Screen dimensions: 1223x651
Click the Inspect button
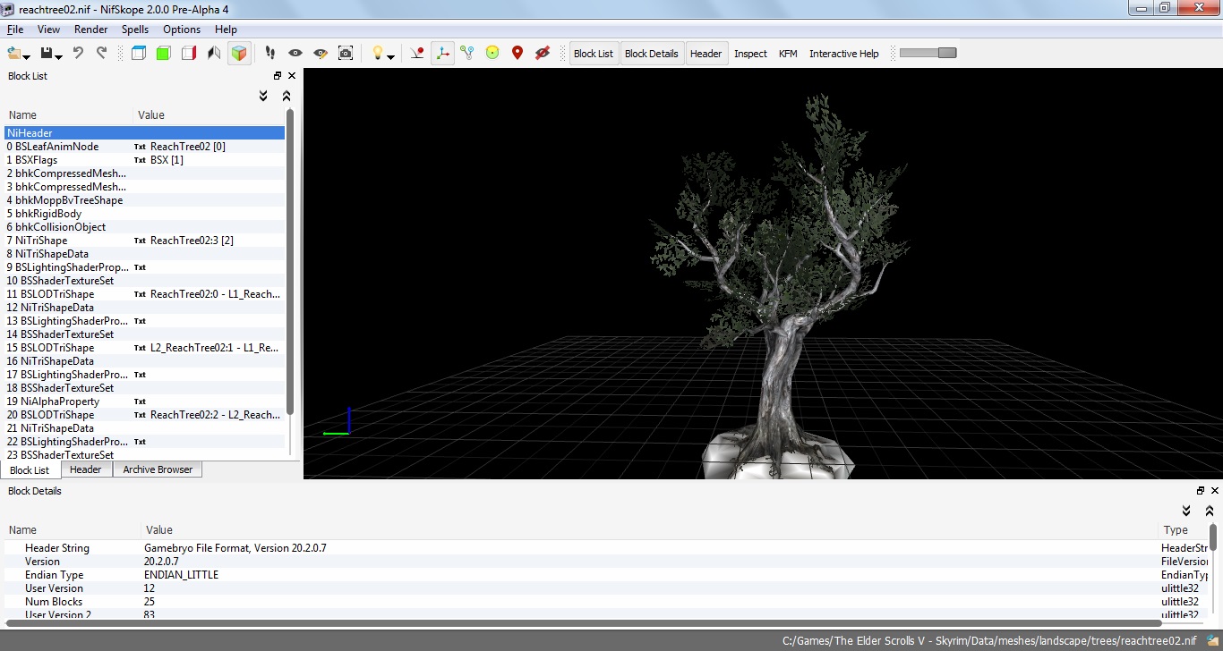[750, 54]
